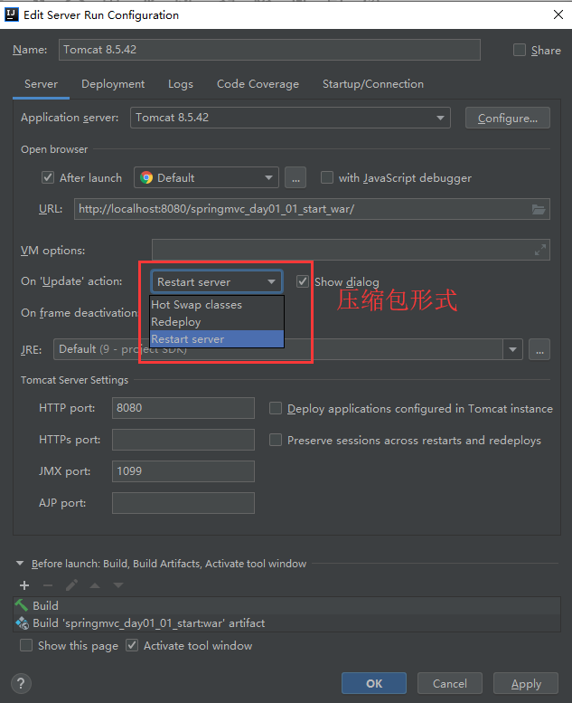
Task: Open the Default browser dropdown
Action: point(206,177)
